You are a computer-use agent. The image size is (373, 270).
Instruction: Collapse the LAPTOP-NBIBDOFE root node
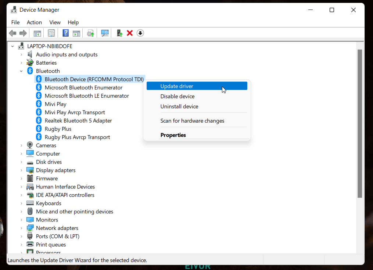(x=12, y=46)
